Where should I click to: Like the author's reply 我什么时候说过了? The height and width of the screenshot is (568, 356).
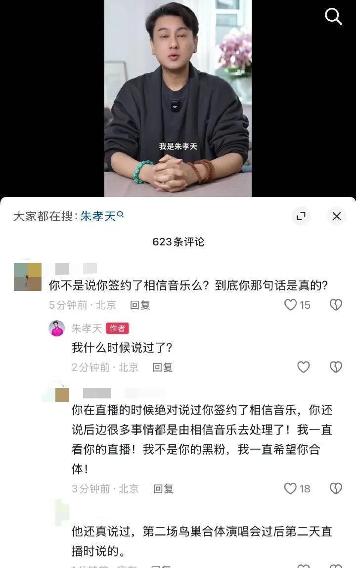tap(304, 367)
